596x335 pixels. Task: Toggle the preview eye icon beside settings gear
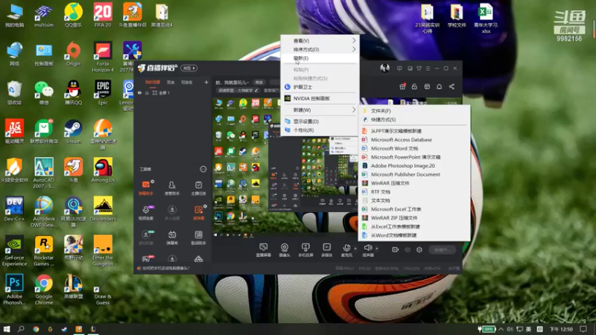click(x=408, y=249)
